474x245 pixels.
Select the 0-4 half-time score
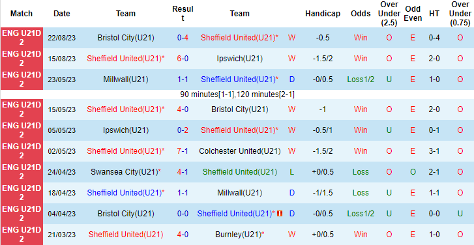tap(434, 38)
